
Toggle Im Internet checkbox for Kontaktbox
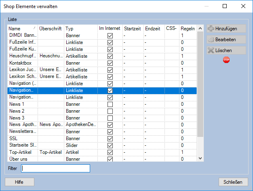click(x=110, y=63)
